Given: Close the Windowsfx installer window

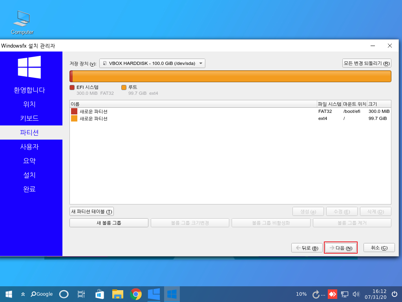Looking at the screenshot, I should point(390,46).
